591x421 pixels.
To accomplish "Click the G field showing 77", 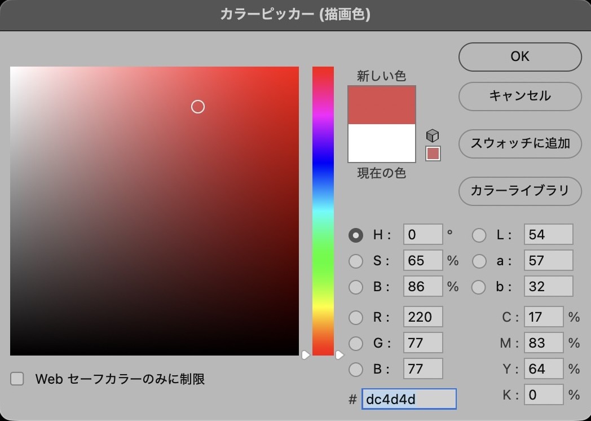I will (423, 343).
